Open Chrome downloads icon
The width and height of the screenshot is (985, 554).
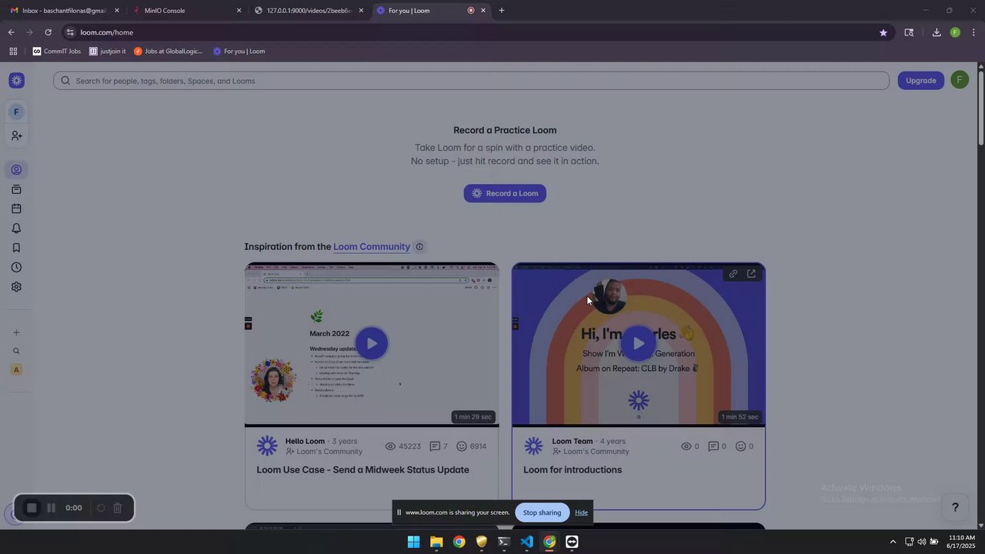pyautogui.click(x=937, y=32)
